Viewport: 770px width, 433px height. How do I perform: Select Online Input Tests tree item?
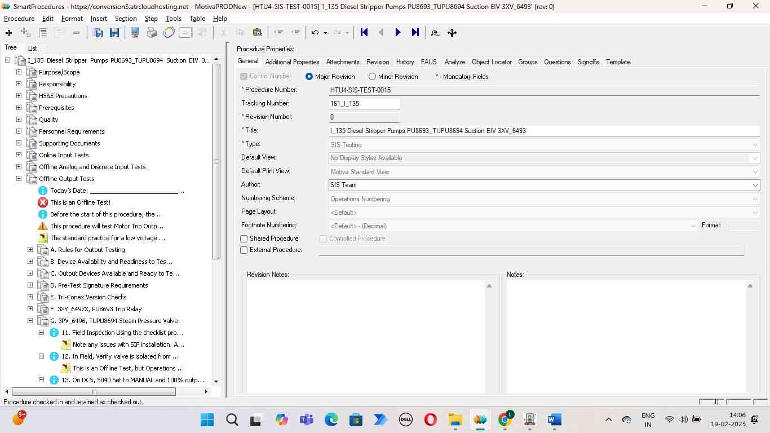pyautogui.click(x=64, y=155)
